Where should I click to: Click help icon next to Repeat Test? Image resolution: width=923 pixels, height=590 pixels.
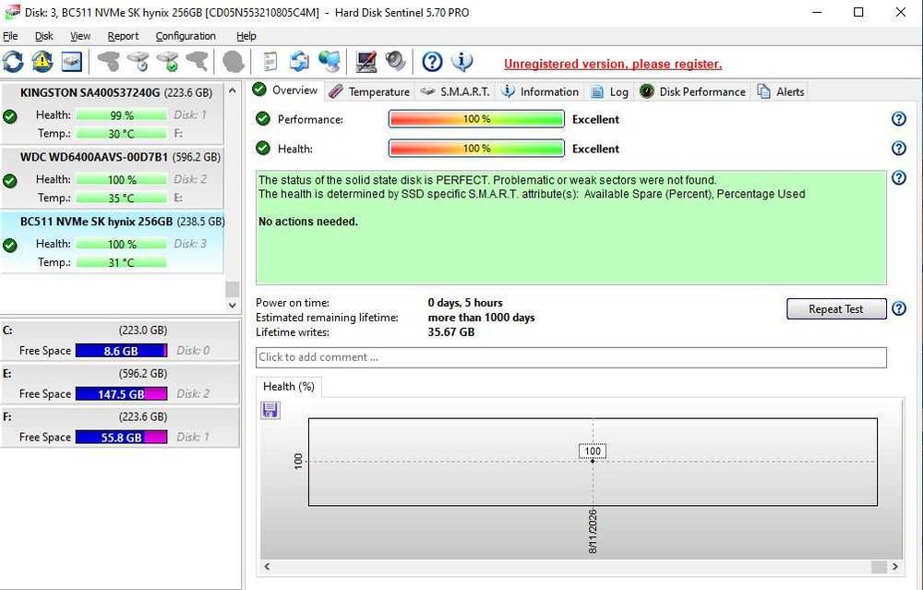point(899,308)
